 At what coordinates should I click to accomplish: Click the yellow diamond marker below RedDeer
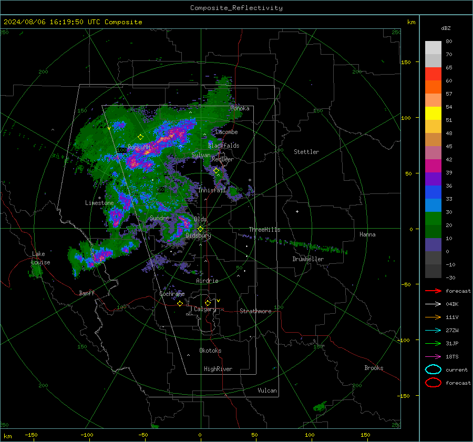[x=217, y=171]
